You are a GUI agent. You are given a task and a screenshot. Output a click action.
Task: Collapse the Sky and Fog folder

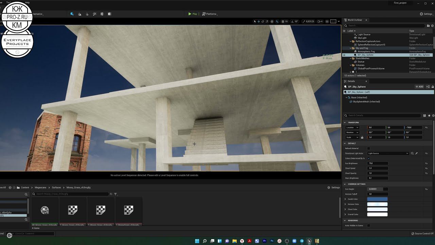(x=350, y=48)
